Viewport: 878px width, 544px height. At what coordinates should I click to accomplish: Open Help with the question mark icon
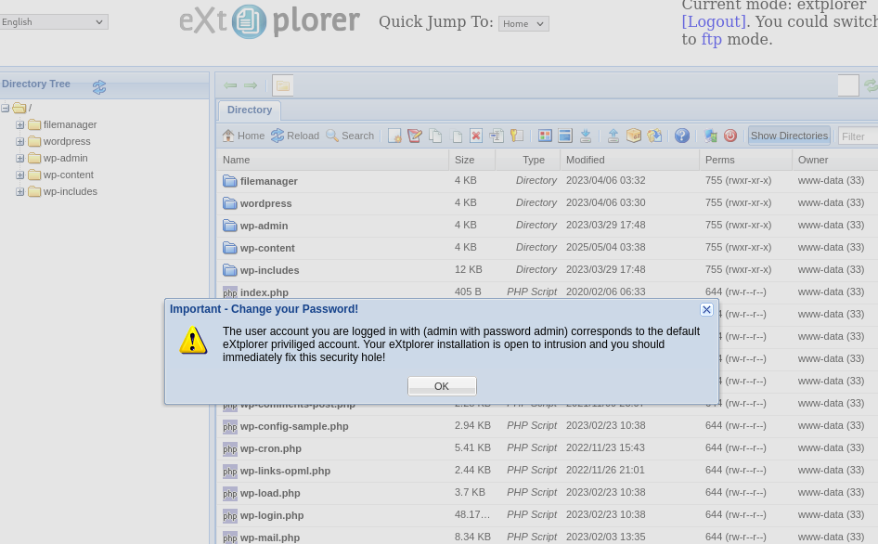681,136
